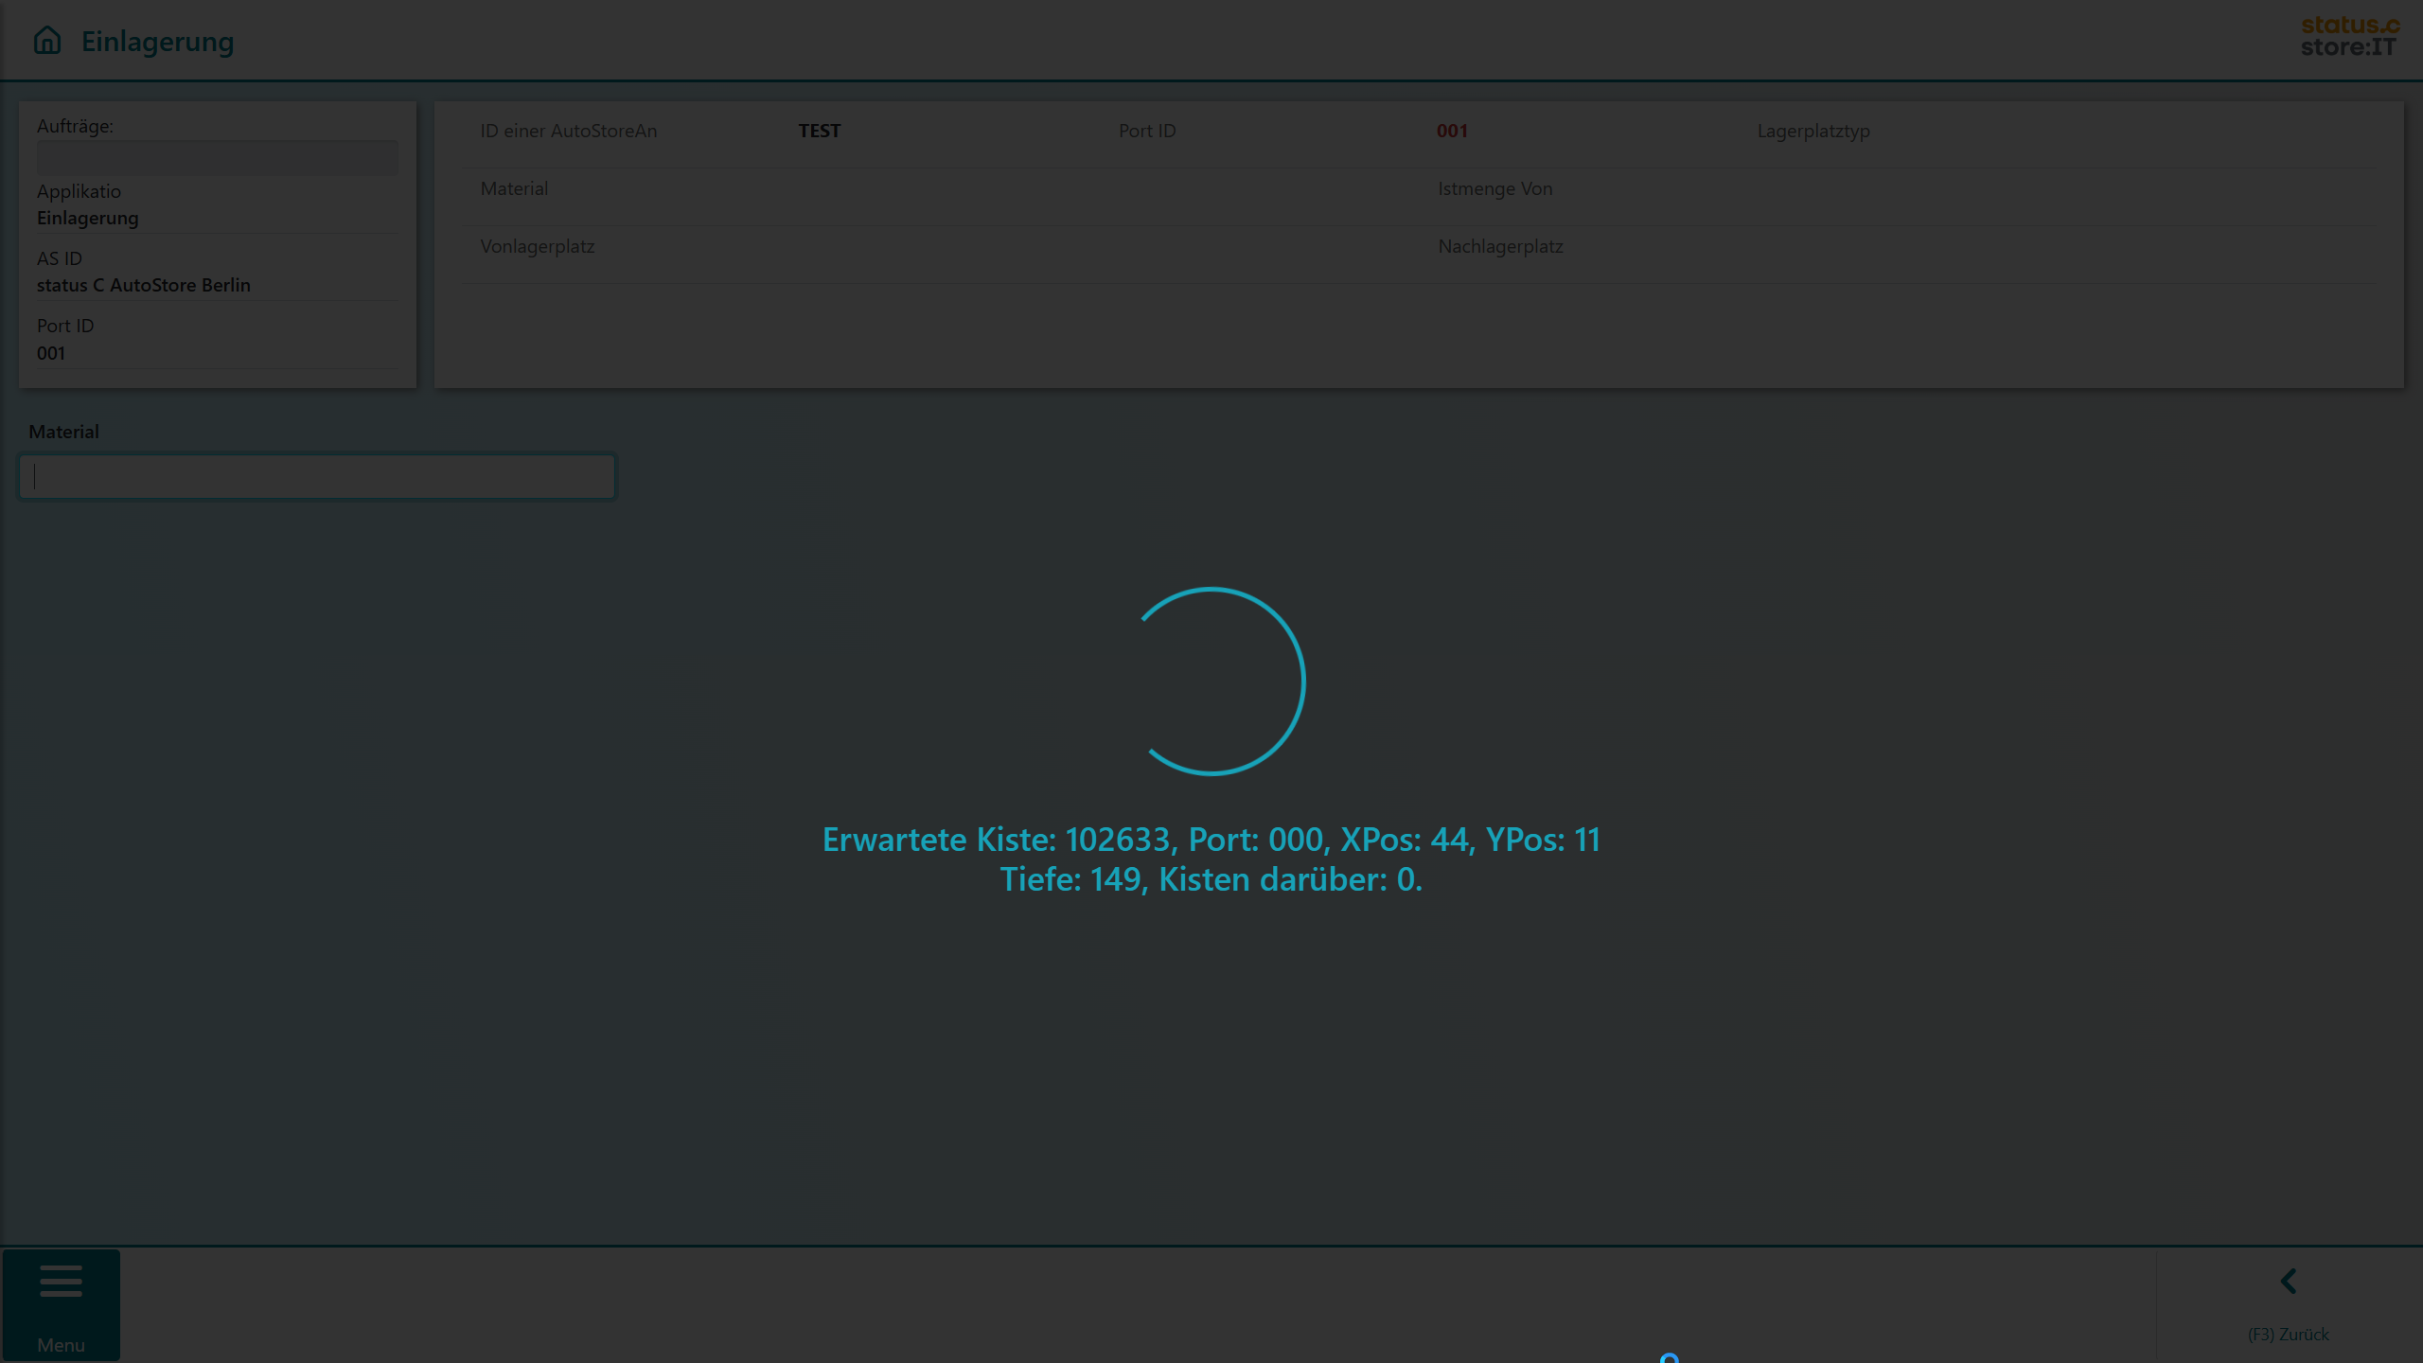Click the Lagerplatztyp field label

tap(1813, 132)
